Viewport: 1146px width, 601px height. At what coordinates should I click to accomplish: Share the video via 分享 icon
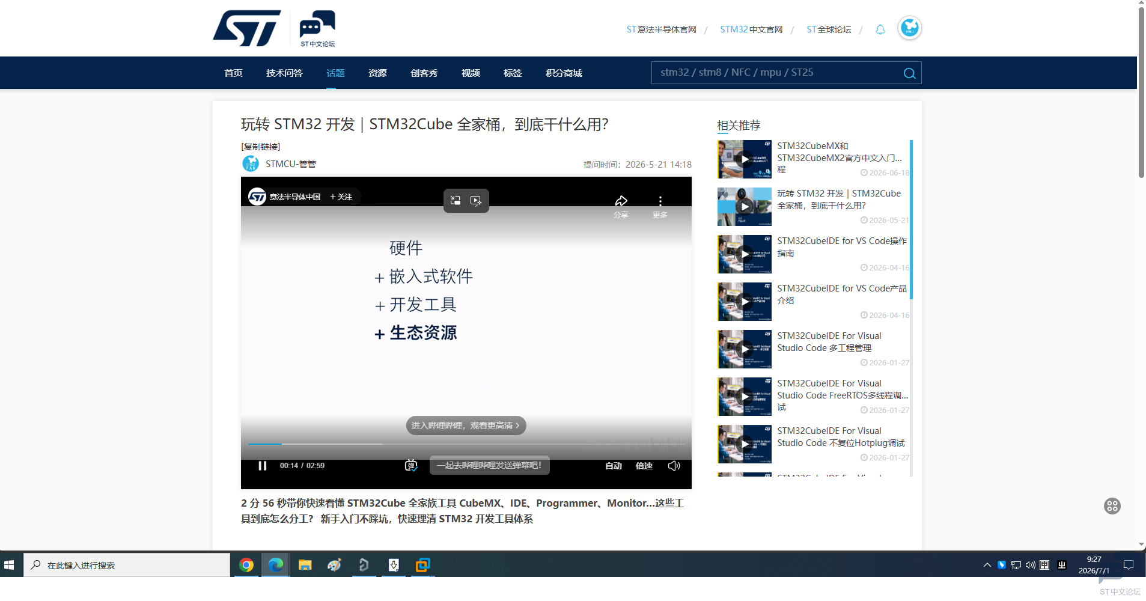point(621,205)
